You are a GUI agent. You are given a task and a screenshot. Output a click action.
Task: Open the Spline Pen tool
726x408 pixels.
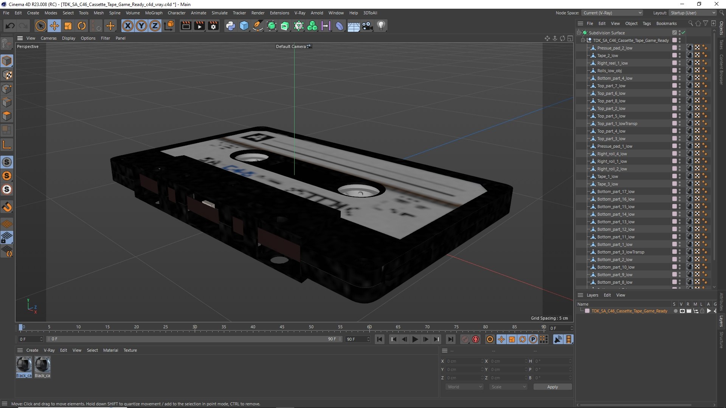pyautogui.click(x=258, y=26)
